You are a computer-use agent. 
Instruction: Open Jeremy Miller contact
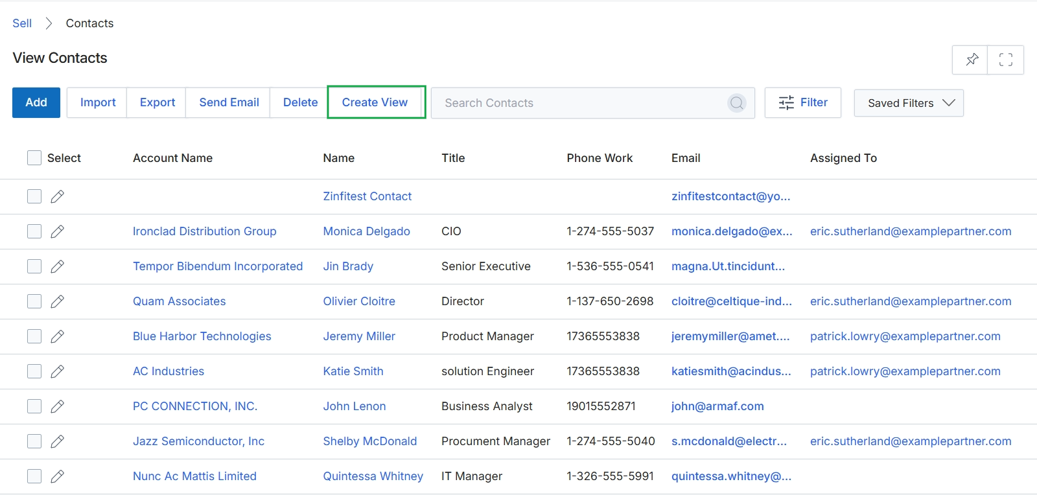point(359,336)
